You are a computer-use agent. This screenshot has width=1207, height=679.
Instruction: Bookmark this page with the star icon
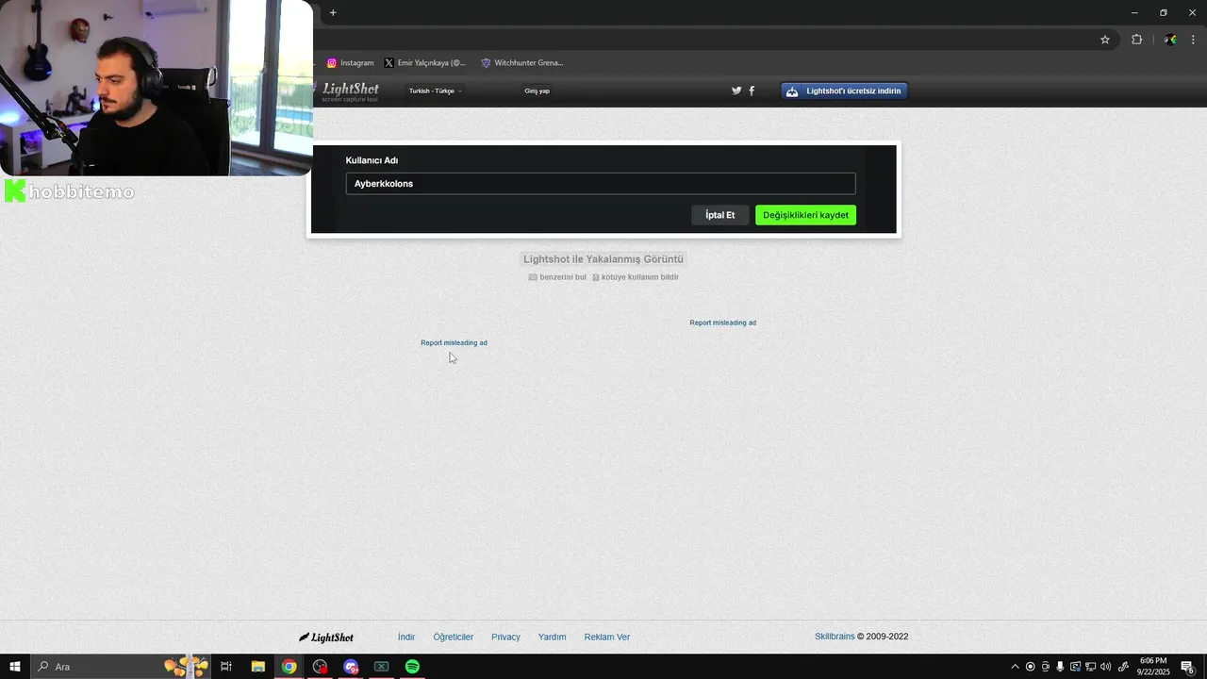tap(1105, 40)
